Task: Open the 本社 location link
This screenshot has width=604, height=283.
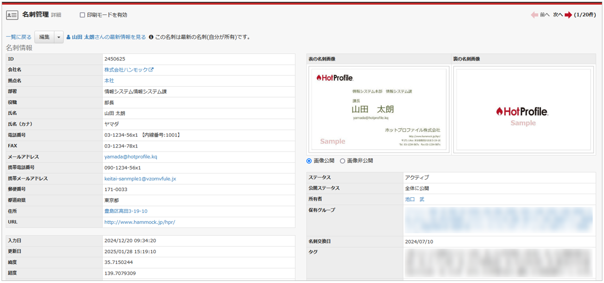Action: coord(109,81)
